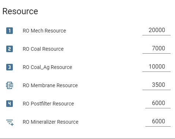Click the divider line below the Resource list
The height and width of the screenshot is (139, 175).
(87, 138)
